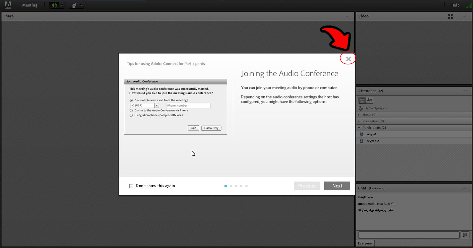Click the Active Speakers phone icon
Image resolution: width=473 pixels, height=248 pixels.
pos(361,108)
